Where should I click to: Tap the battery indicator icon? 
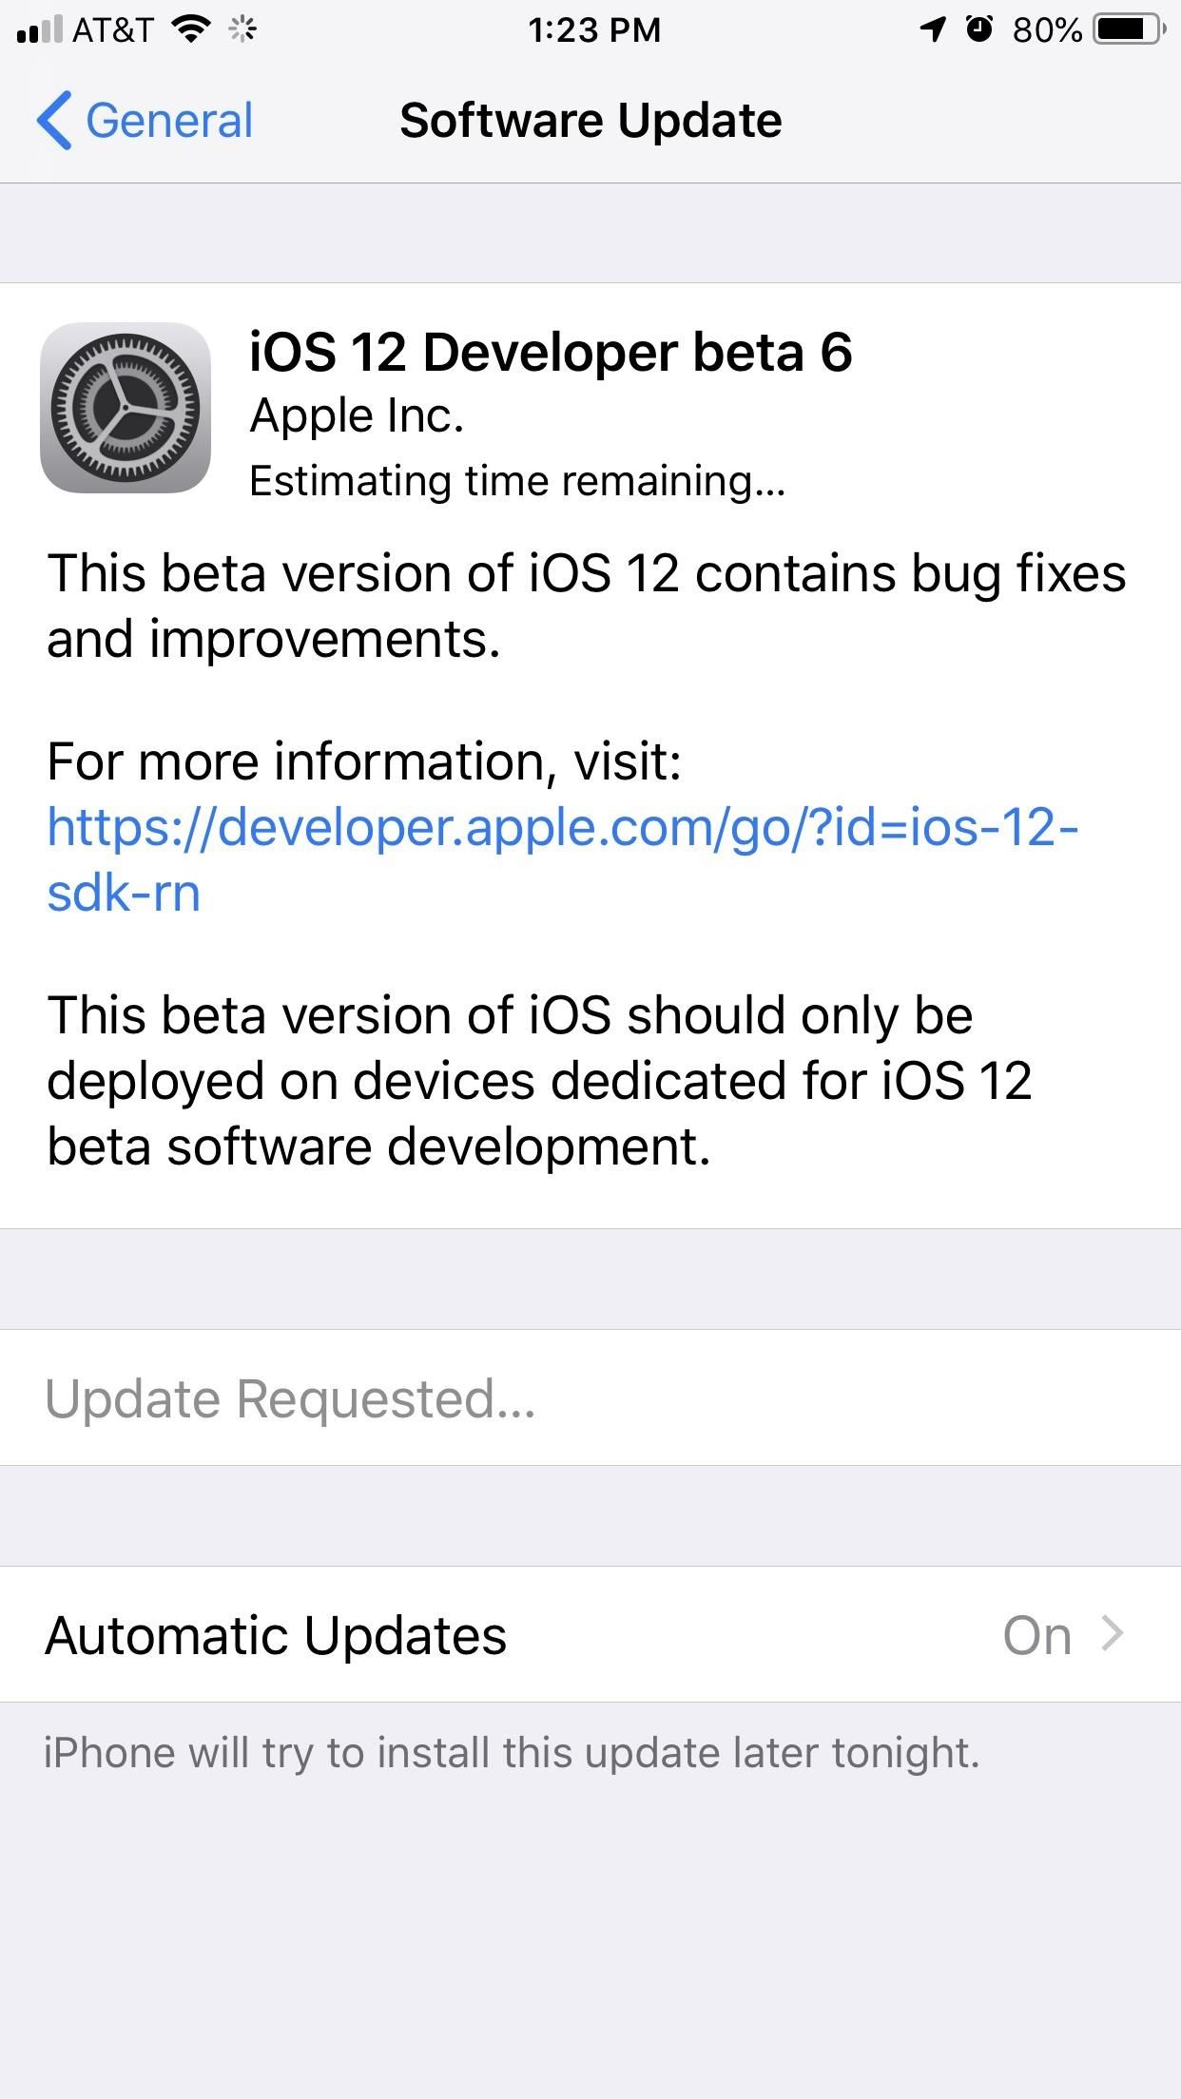click(x=1131, y=29)
